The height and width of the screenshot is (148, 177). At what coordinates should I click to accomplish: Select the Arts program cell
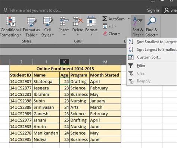[80, 107]
